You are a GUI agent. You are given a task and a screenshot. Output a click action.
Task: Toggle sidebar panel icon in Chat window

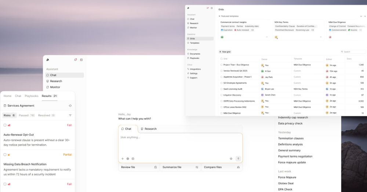(x=81, y=60)
